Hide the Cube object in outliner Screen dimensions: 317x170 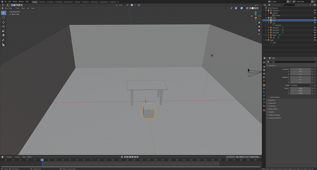[315, 20]
